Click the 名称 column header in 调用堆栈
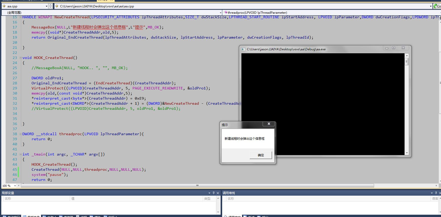 [x=329, y=199]
